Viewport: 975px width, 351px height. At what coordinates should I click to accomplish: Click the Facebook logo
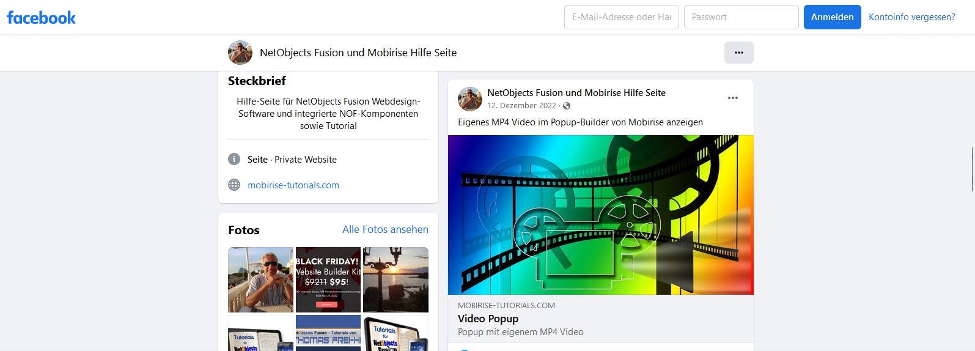(x=41, y=18)
